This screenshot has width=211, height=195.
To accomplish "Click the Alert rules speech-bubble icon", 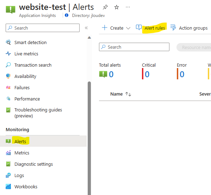I will pos(138,28).
